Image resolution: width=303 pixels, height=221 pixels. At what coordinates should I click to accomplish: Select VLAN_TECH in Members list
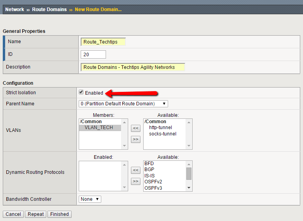click(98, 128)
